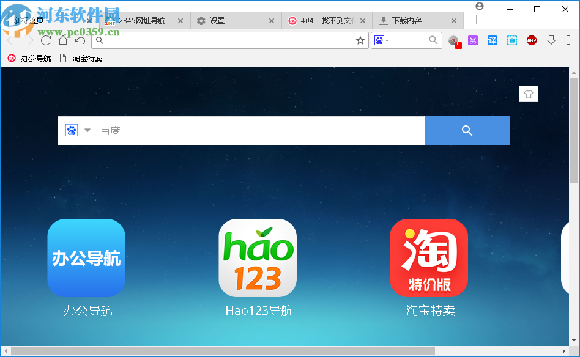Viewport: 580px width, 357px height.
Task: Switch to the 下载内容 tab
Action: 411,20
